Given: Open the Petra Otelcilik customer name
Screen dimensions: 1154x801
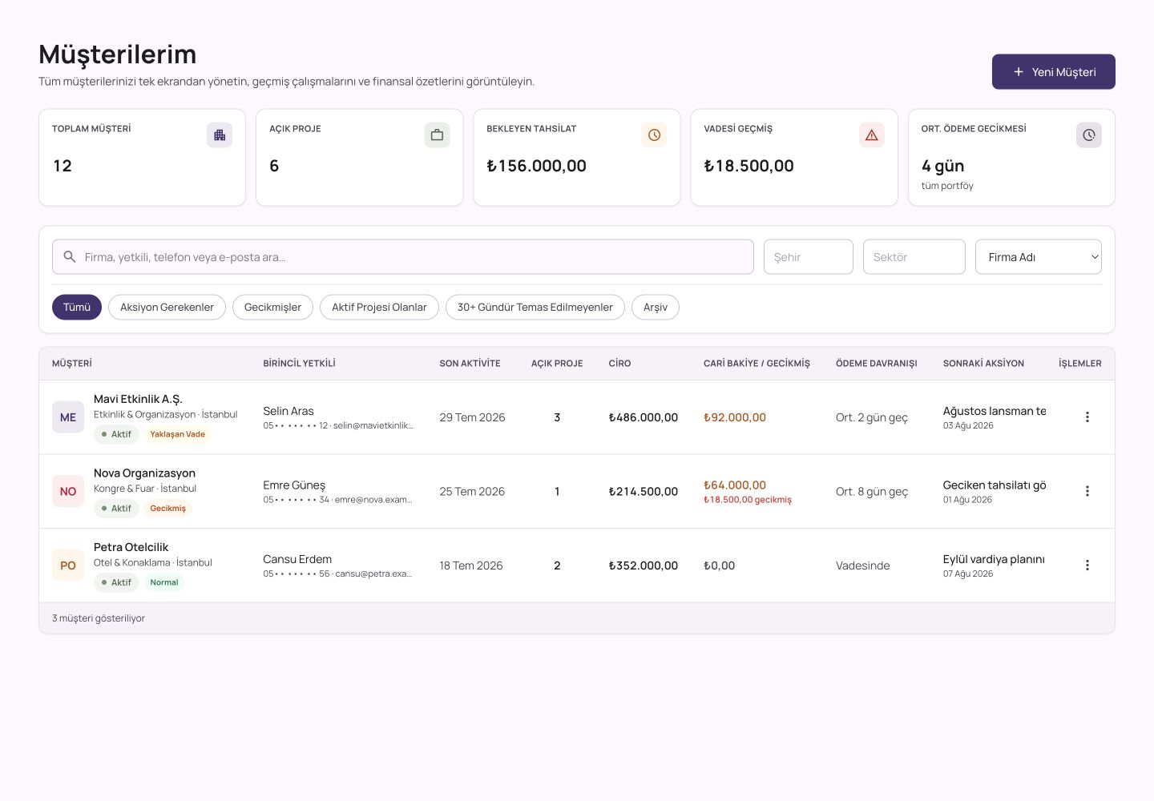Looking at the screenshot, I should click(x=131, y=547).
